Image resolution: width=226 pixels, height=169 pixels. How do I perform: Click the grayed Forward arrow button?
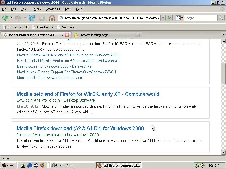click(x=18, y=18)
